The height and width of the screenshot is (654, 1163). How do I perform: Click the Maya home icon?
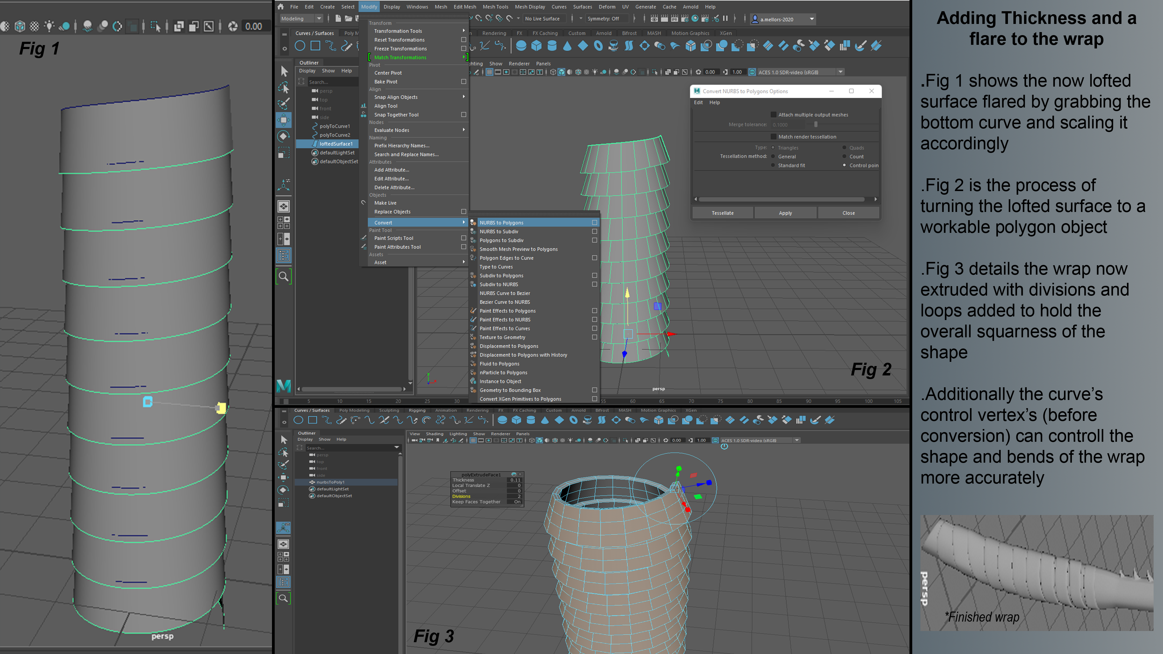(281, 6)
